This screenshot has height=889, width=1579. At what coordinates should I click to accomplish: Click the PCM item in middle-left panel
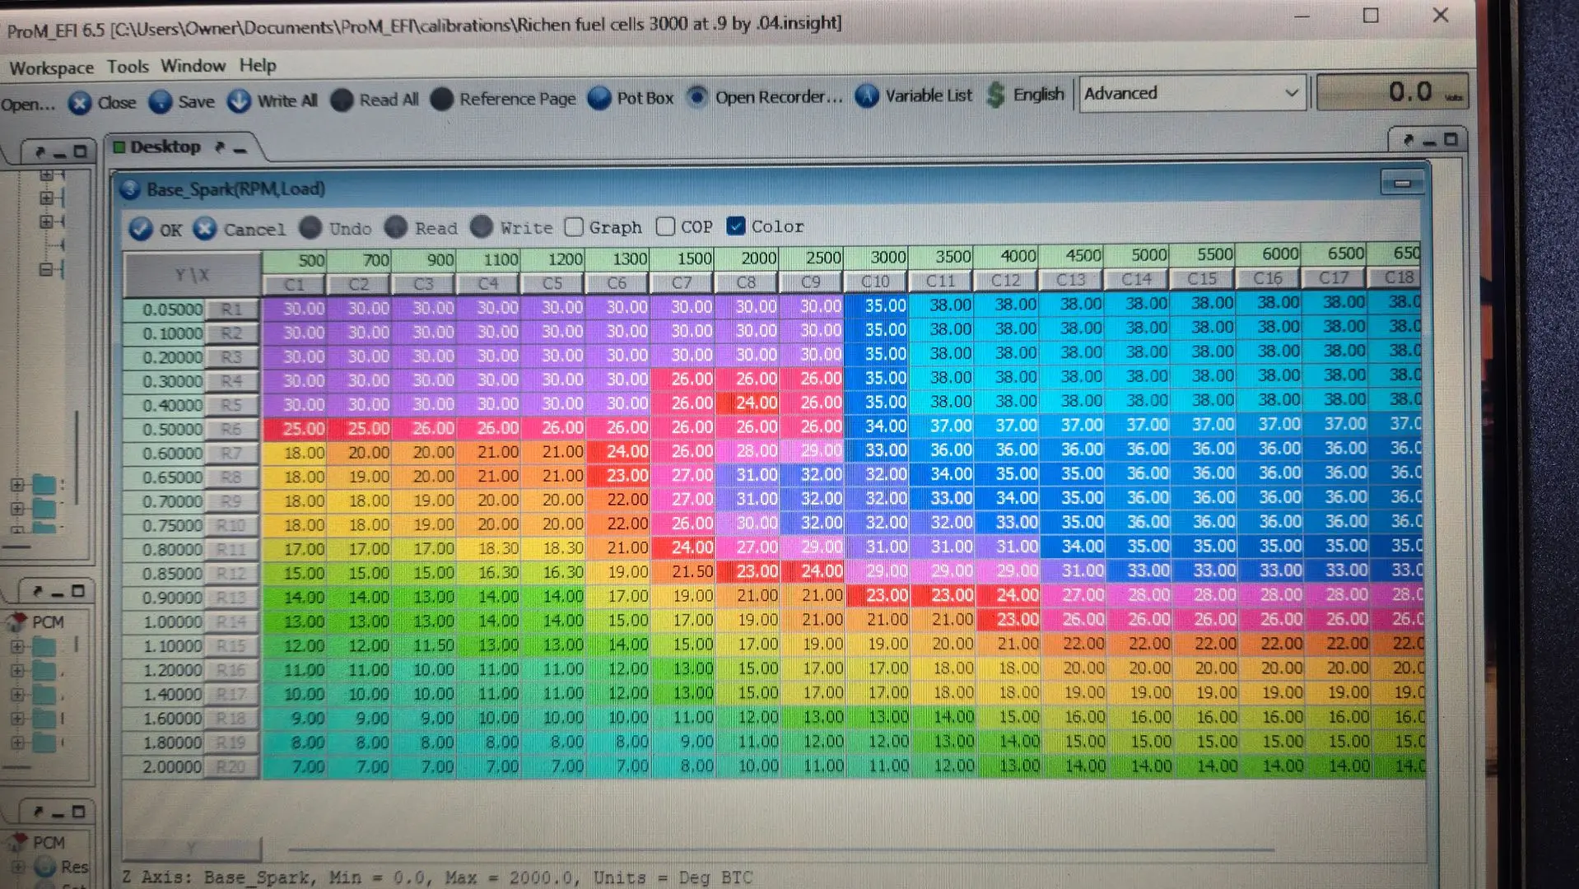point(48,622)
